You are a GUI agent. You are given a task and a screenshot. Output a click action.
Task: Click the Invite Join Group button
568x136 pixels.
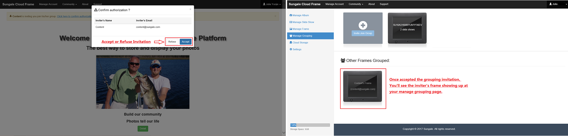click(363, 33)
